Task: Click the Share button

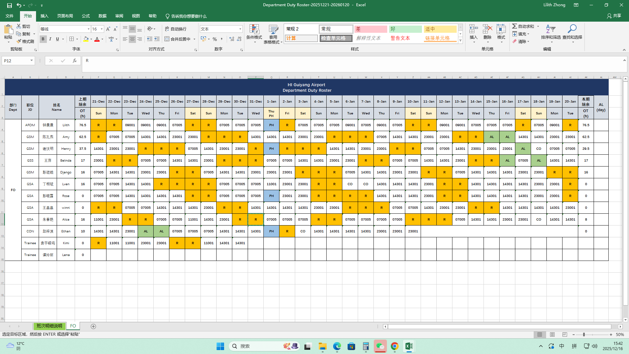Action: (614, 16)
